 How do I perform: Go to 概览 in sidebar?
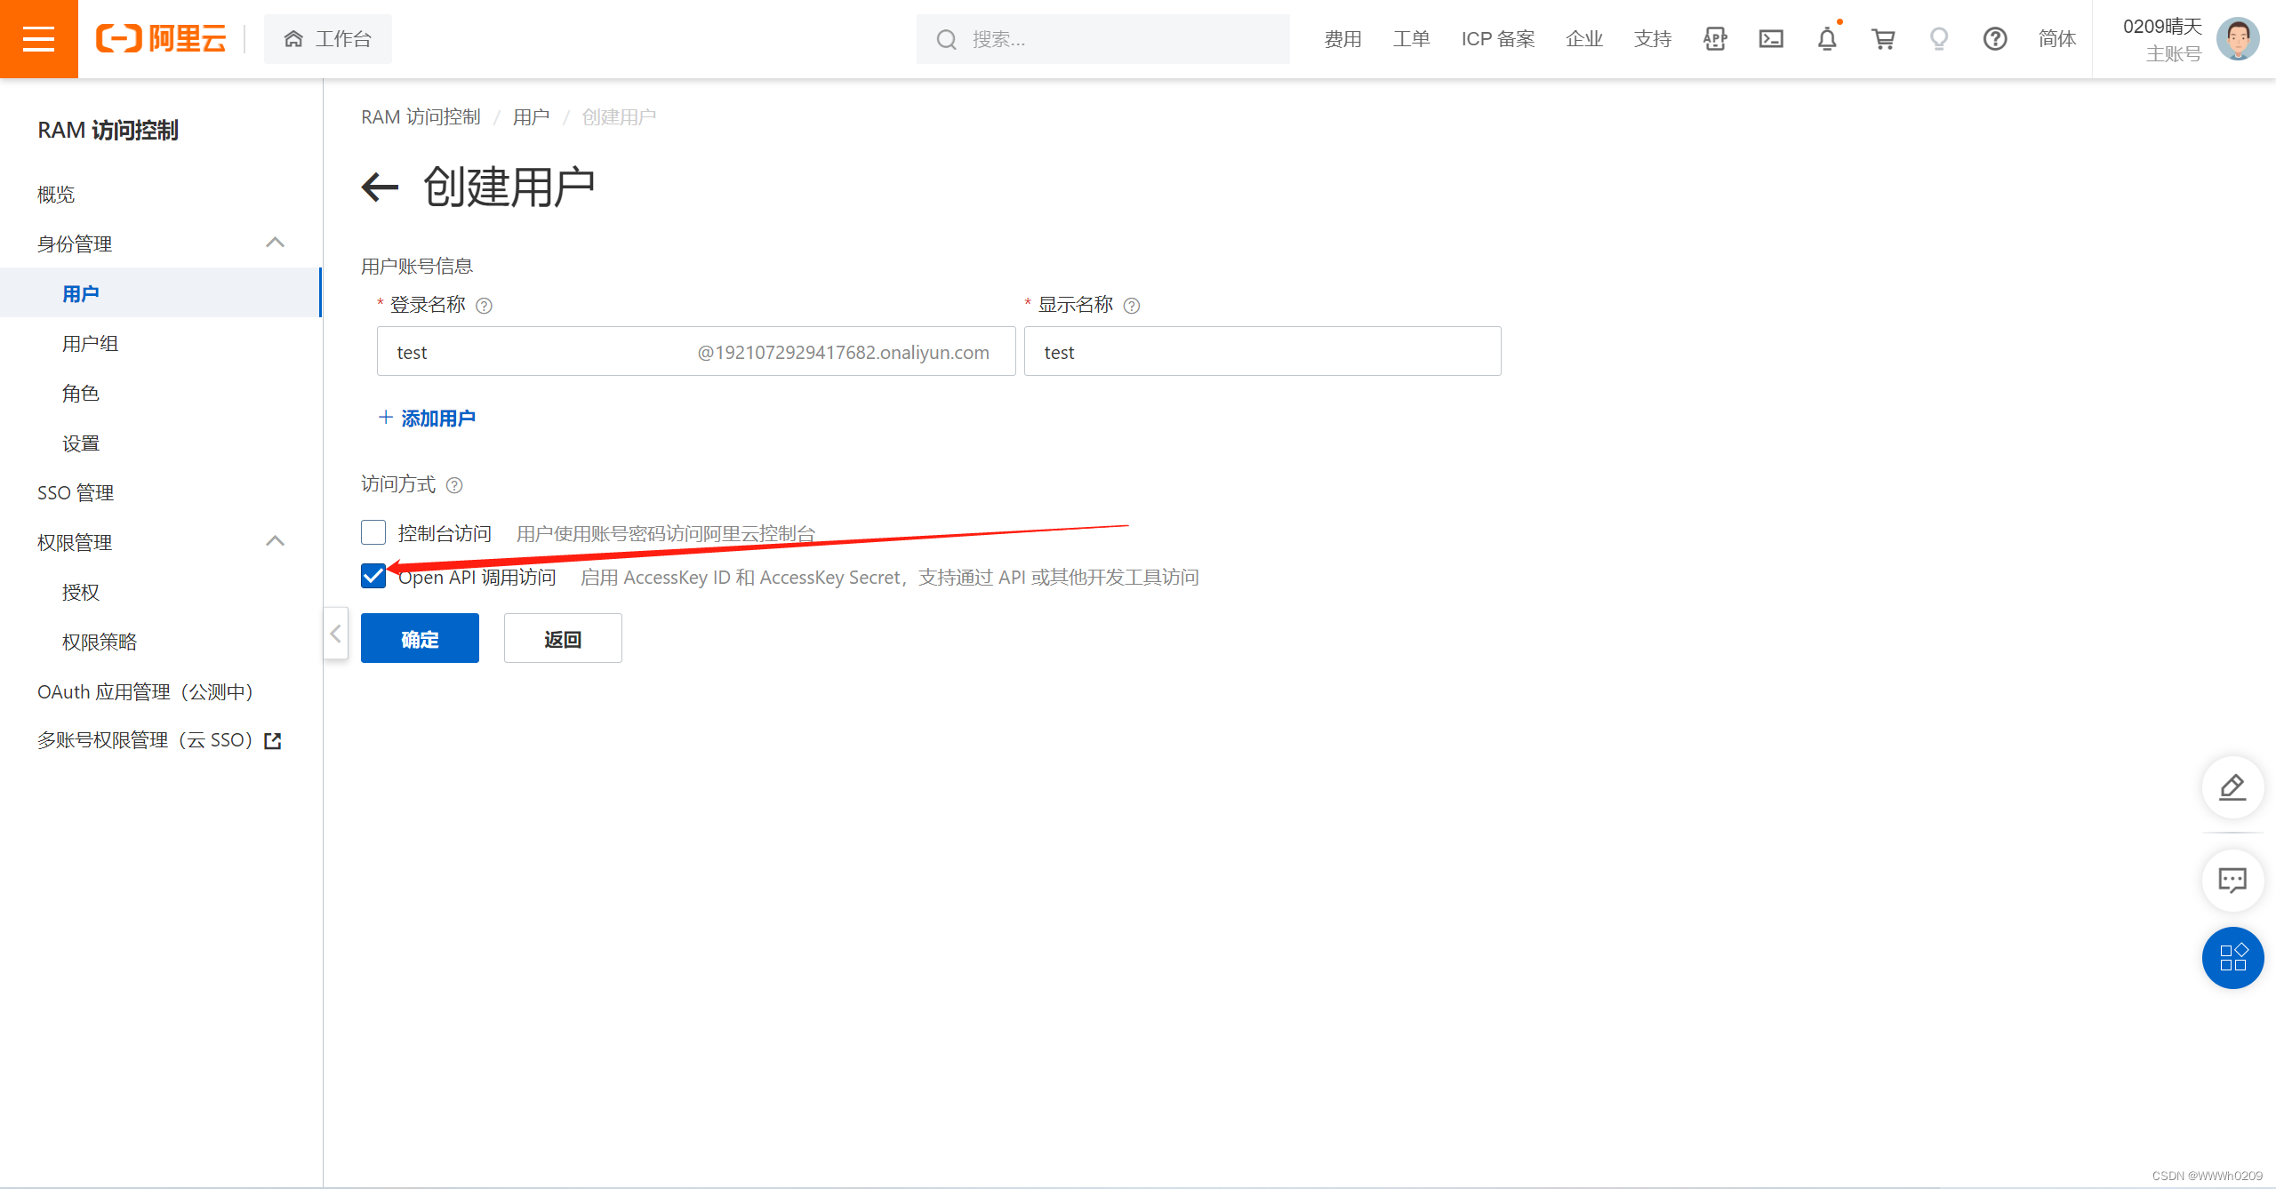56,195
